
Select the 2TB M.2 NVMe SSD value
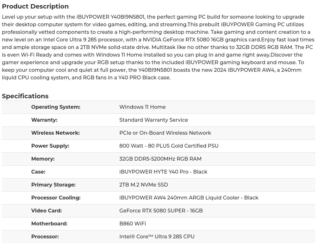click(x=143, y=185)
